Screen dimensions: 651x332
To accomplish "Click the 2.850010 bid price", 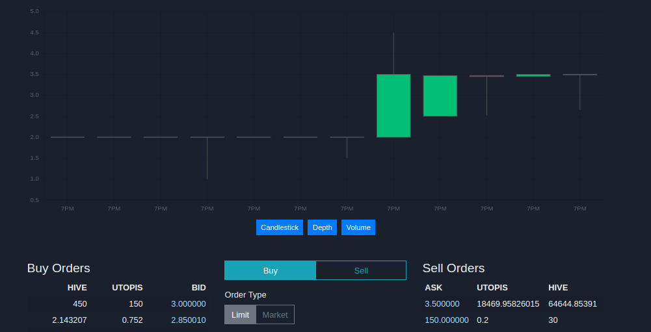I will pos(189,320).
